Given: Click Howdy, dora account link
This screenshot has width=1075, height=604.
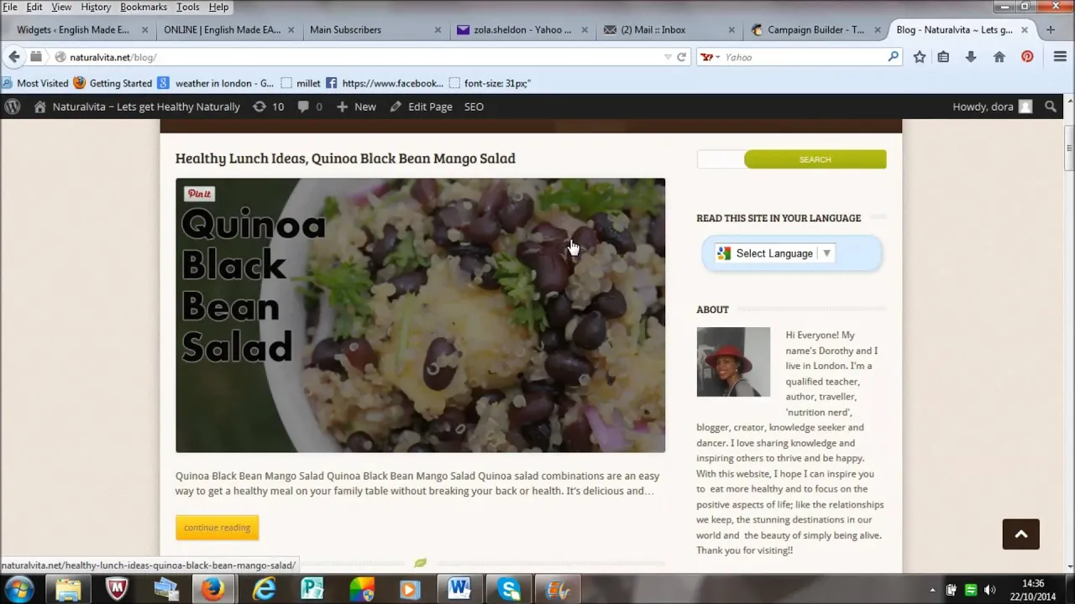Looking at the screenshot, I should tap(991, 107).
